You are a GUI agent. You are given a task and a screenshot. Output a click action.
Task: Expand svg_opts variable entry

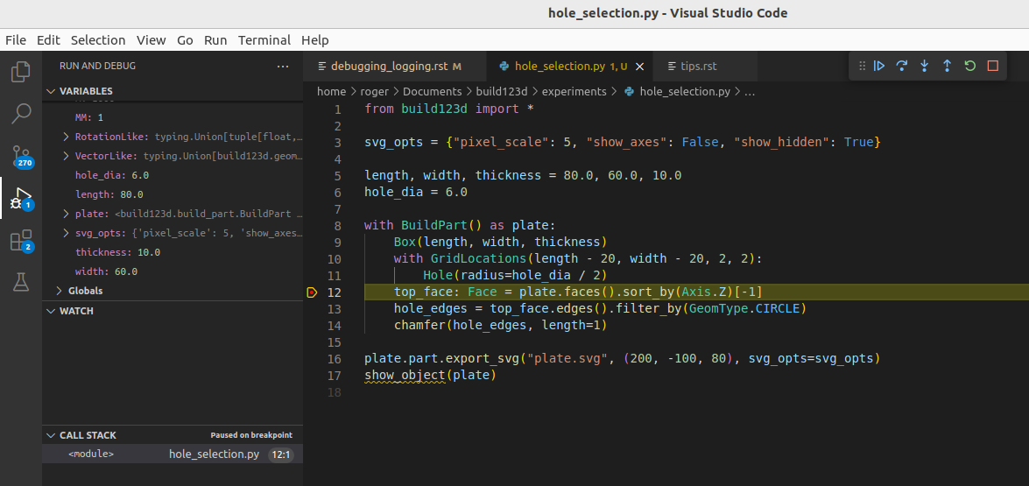67,233
